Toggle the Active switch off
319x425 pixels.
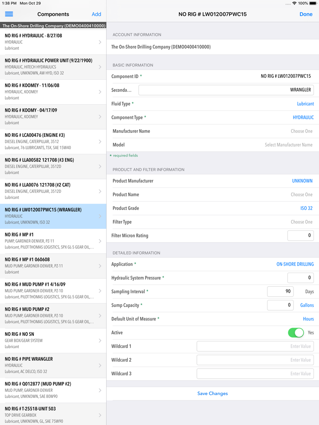point(296,333)
